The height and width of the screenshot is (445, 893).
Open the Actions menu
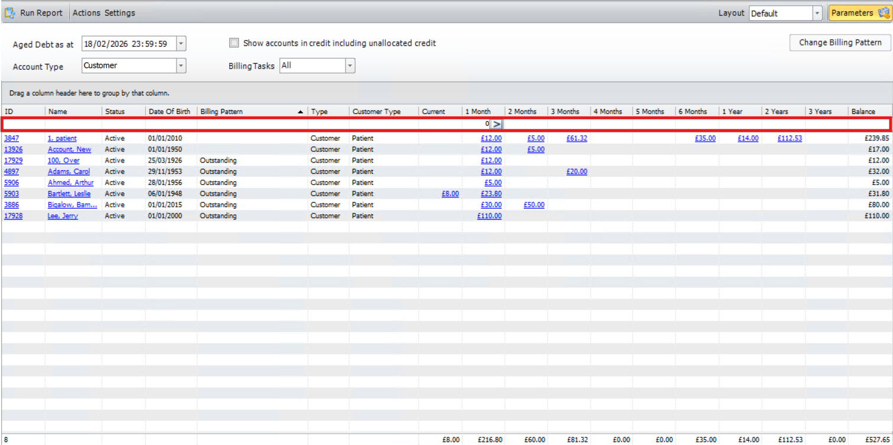click(x=86, y=13)
